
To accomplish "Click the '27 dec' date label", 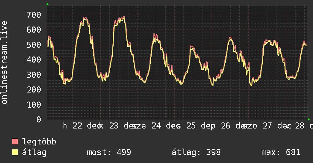I will point(277,126).
